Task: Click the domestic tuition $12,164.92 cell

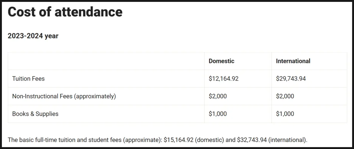Action: point(224,79)
